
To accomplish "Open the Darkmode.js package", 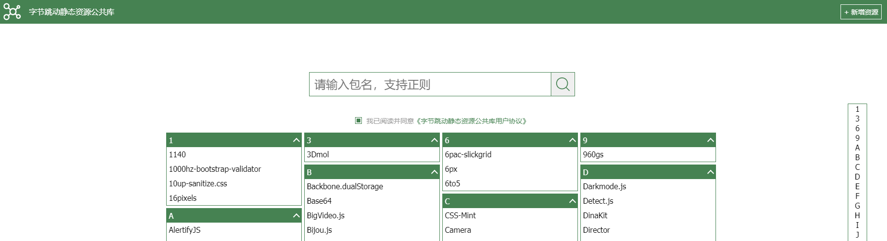I will click(604, 186).
